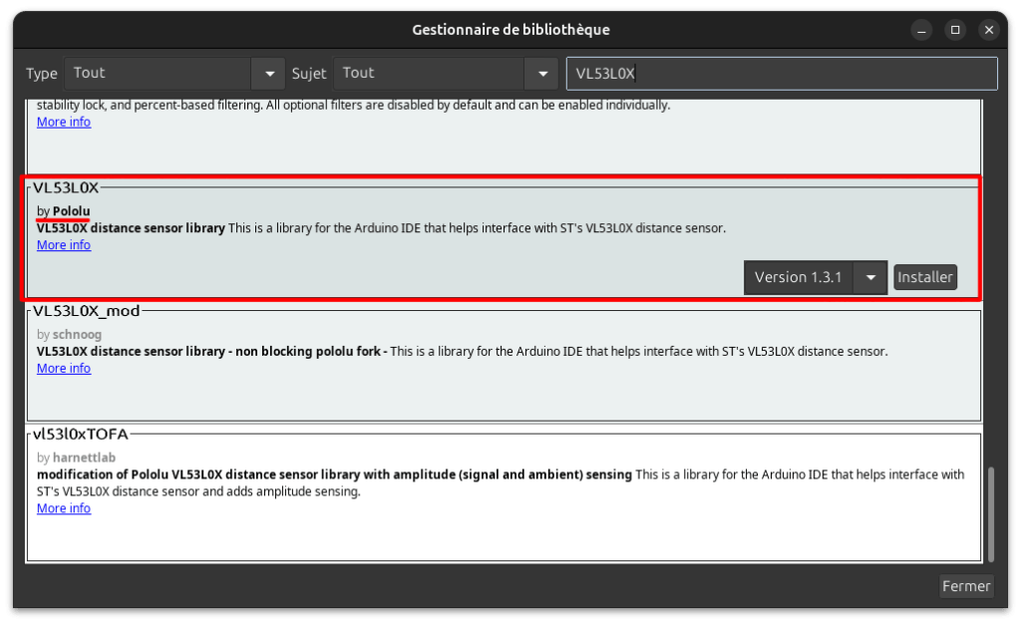Open the topmost More info link
The width and height of the screenshot is (1021, 624).
[x=64, y=123]
